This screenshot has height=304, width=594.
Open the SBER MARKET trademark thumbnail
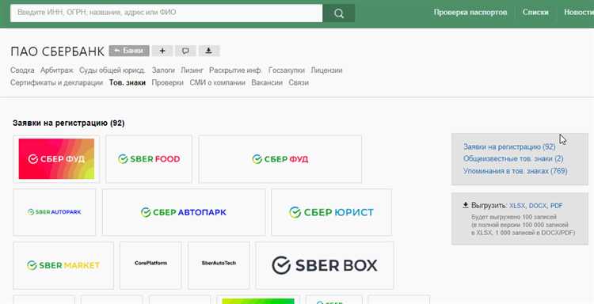click(x=63, y=265)
